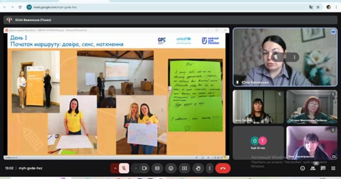Click the unicef logo on the slide
Image resolution: width=341 pixels, height=179 pixels.
point(184,40)
